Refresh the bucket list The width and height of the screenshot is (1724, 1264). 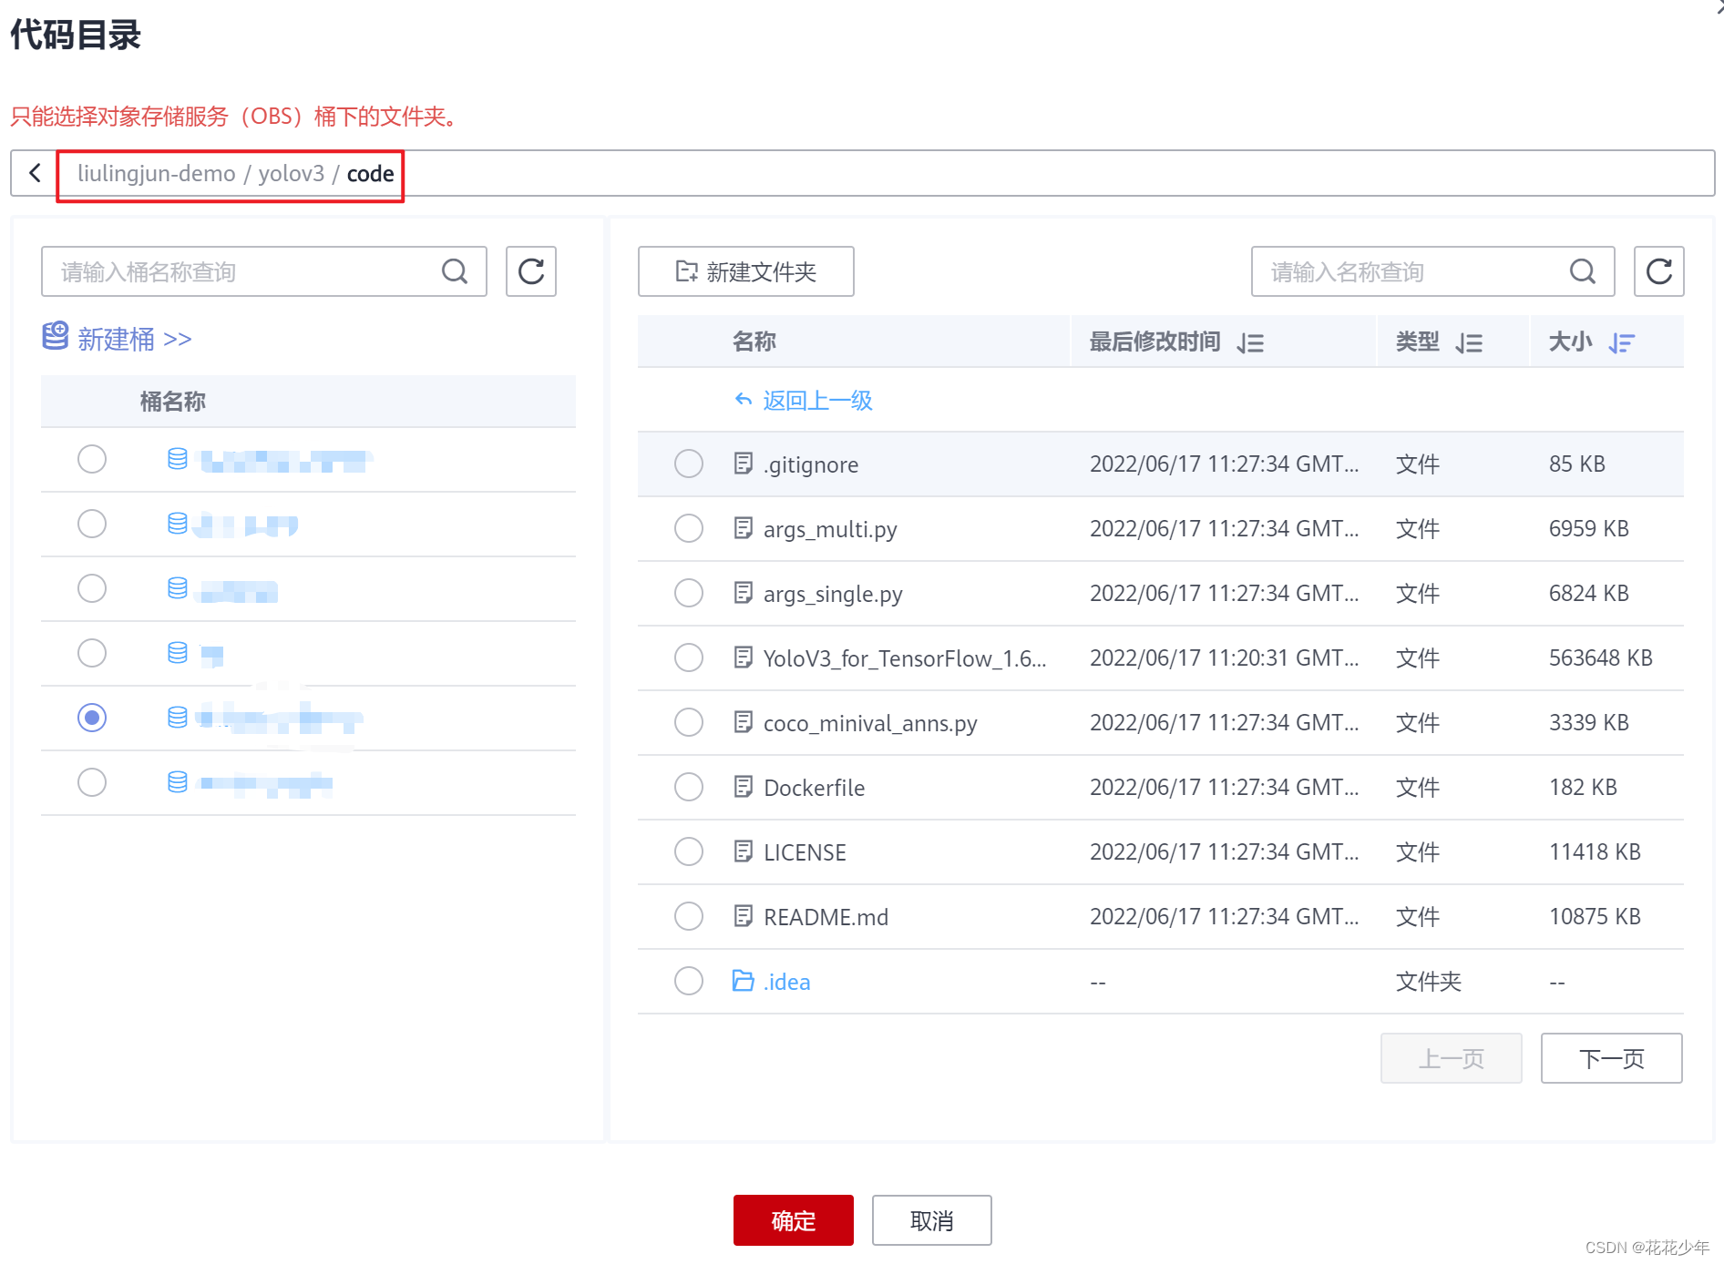531,271
